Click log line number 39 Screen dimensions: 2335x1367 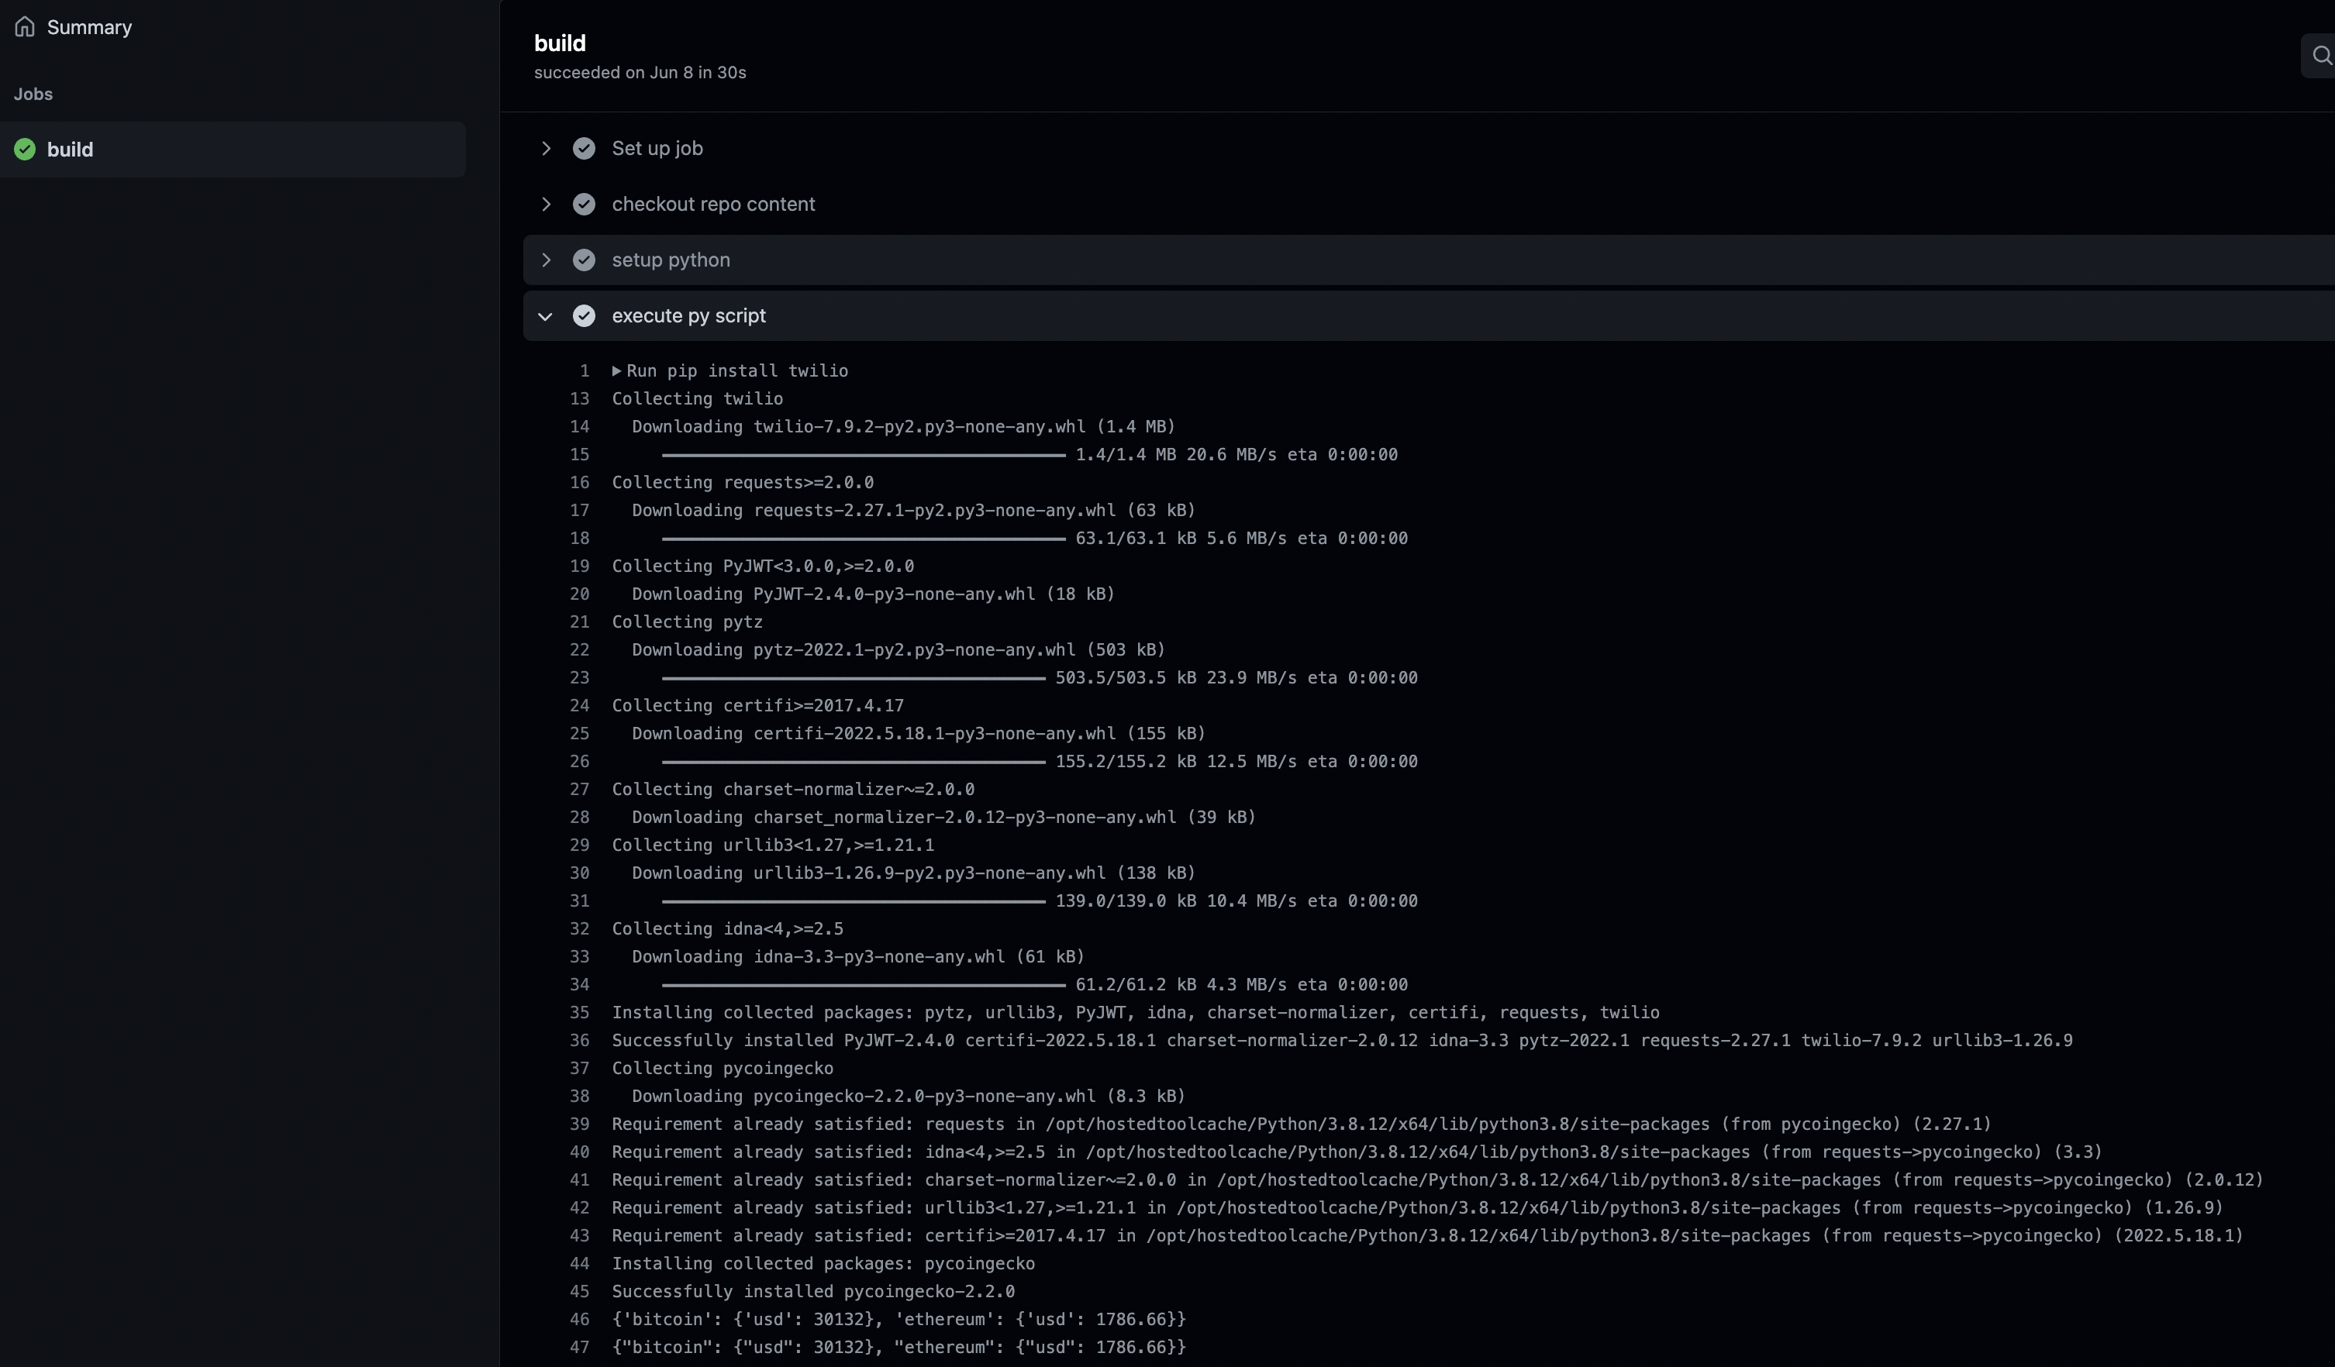coord(580,1124)
